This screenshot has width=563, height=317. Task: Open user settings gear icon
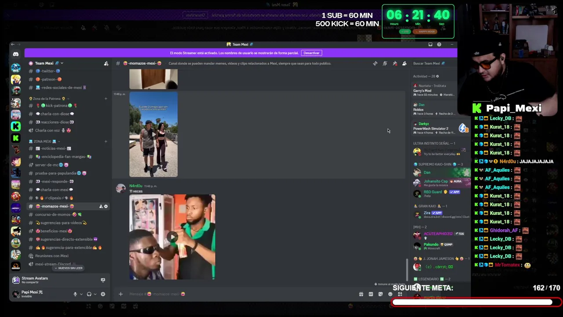click(103, 294)
